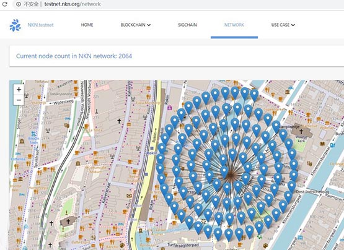This screenshot has height=250, width=344.
Task: Expand the USE CASE dropdown menu
Action: pos(283,25)
